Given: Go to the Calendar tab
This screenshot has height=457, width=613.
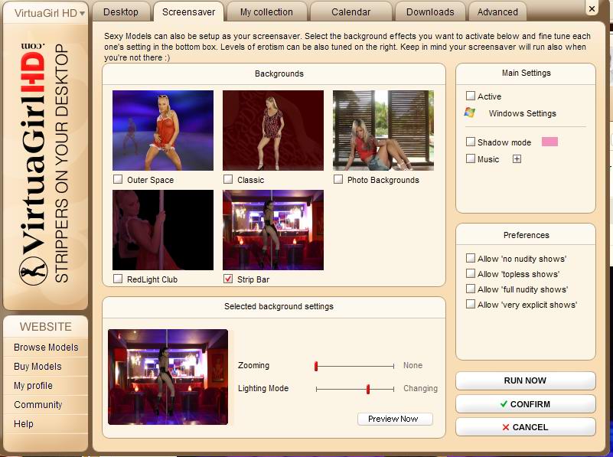Looking at the screenshot, I should [351, 12].
